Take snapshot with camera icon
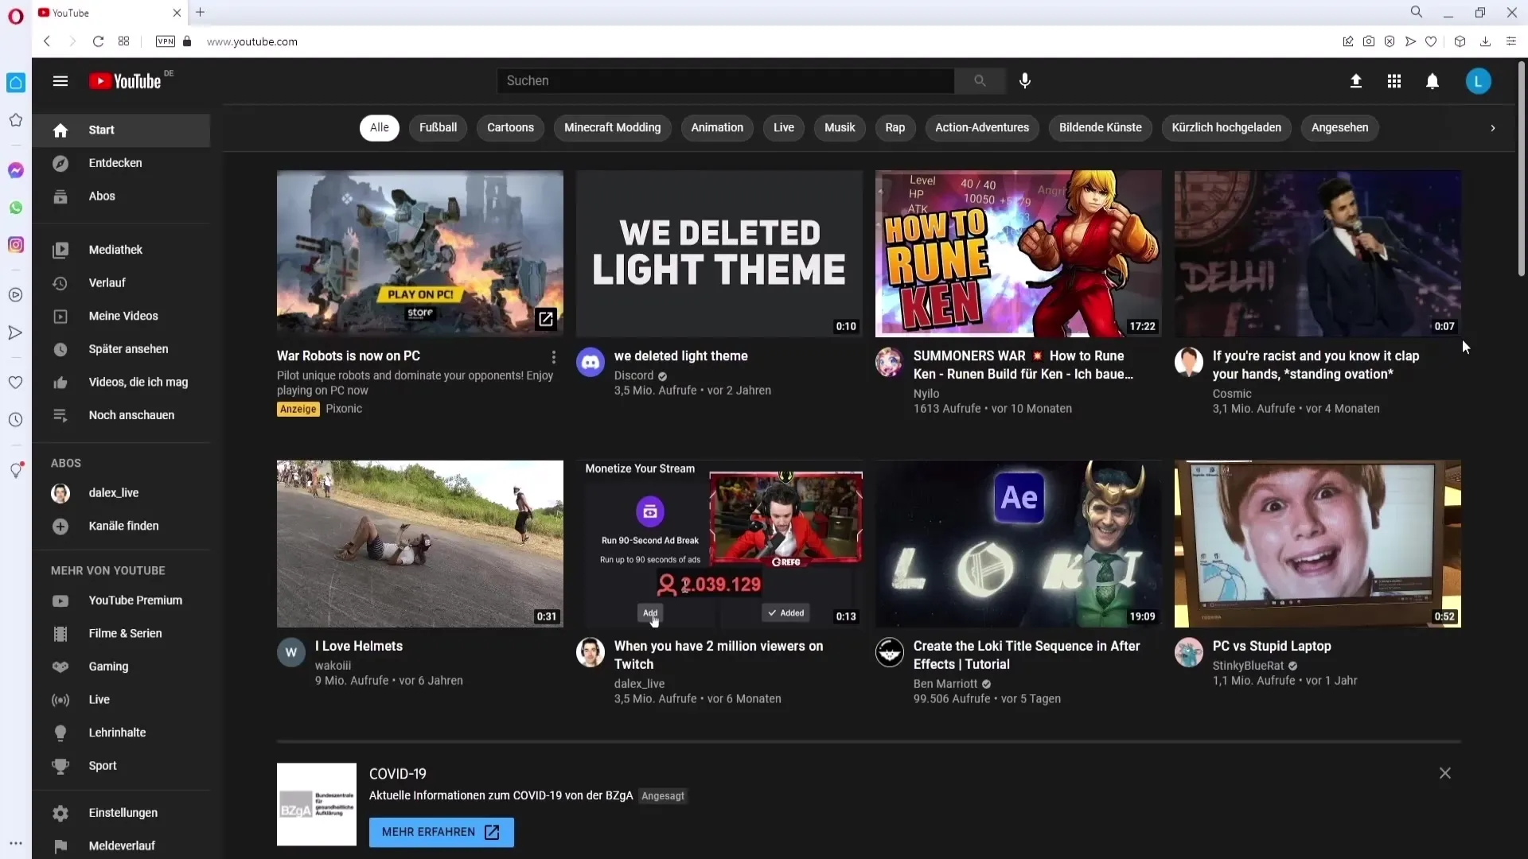 point(1369,41)
